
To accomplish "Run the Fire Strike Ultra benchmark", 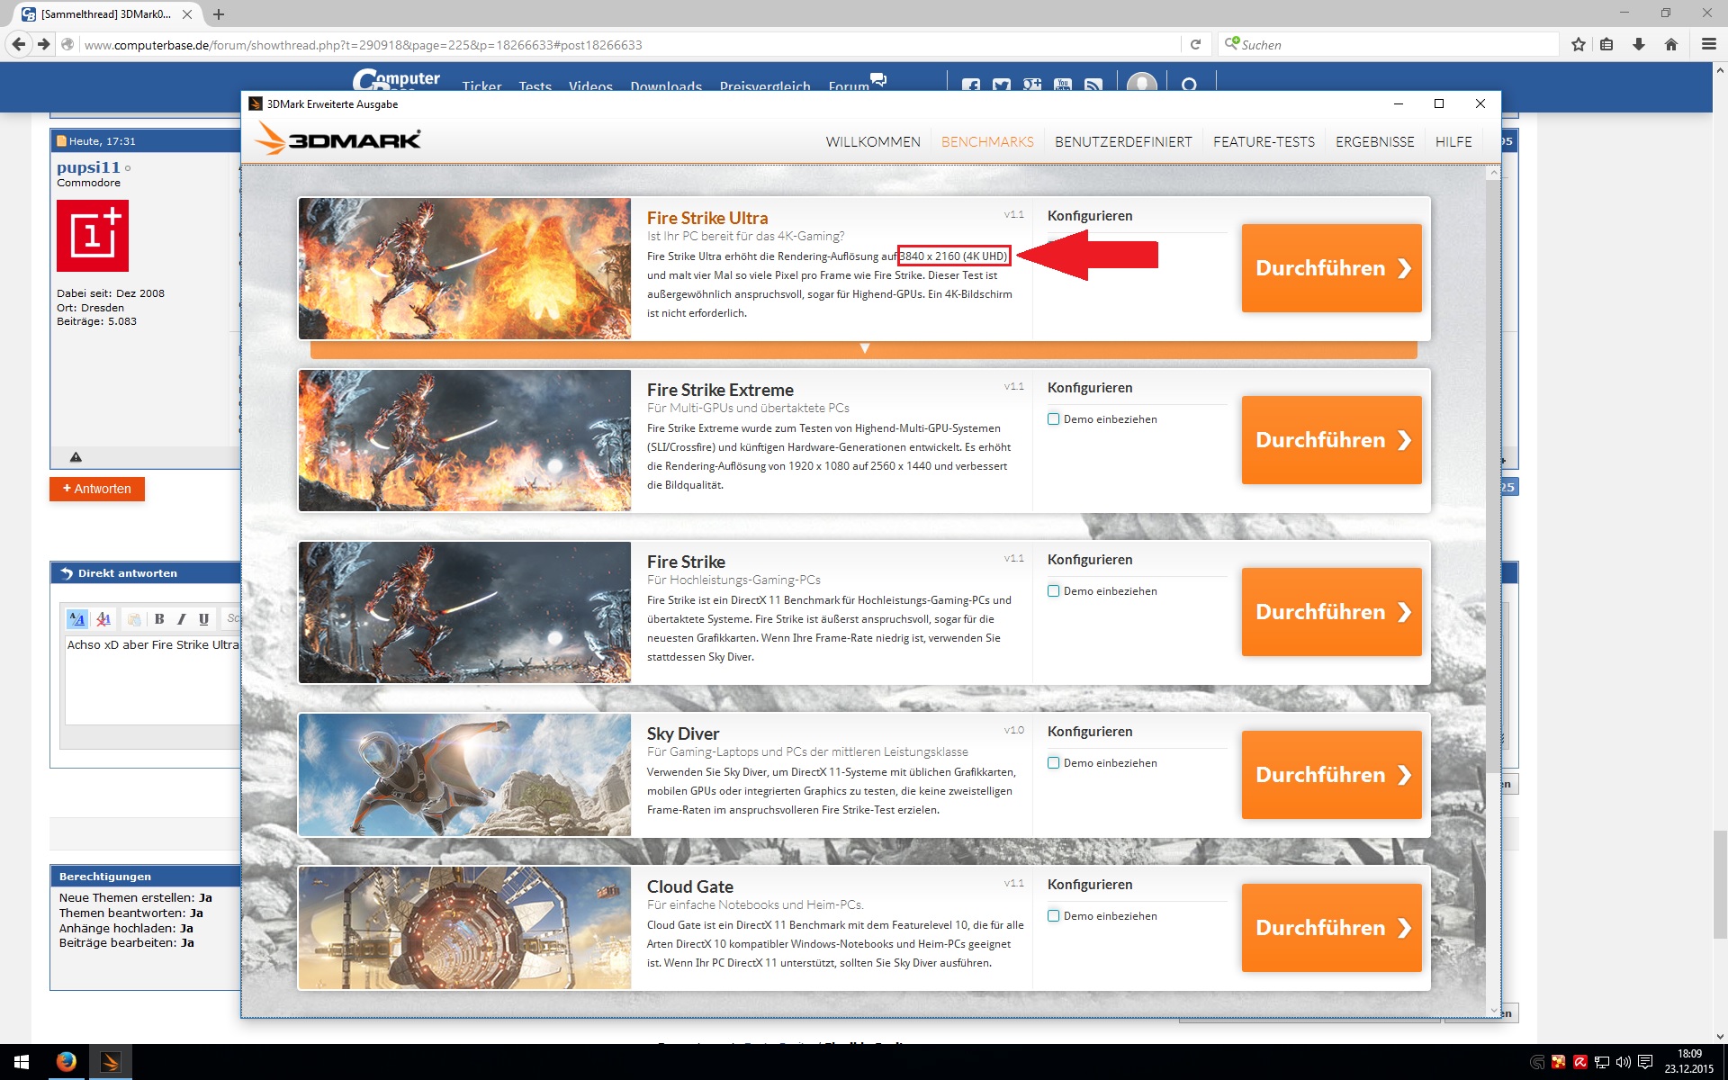I will point(1331,268).
